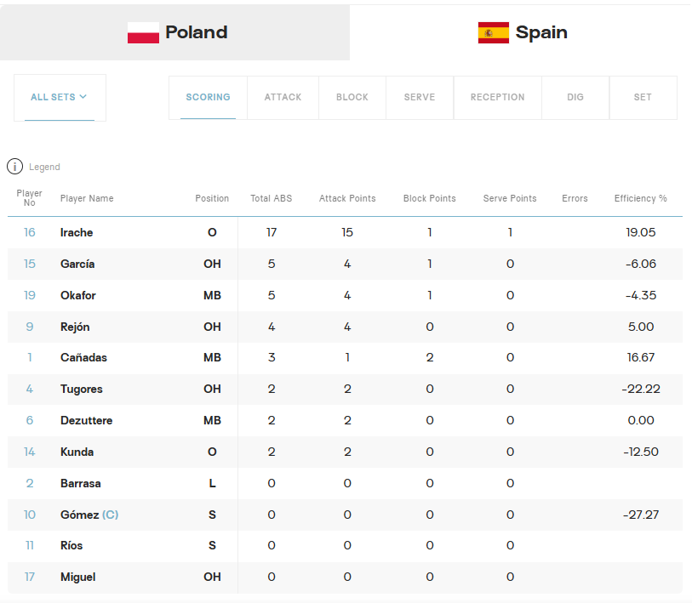Select the Poland team tab
Screen dimensions: 692x603
coord(174,32)
